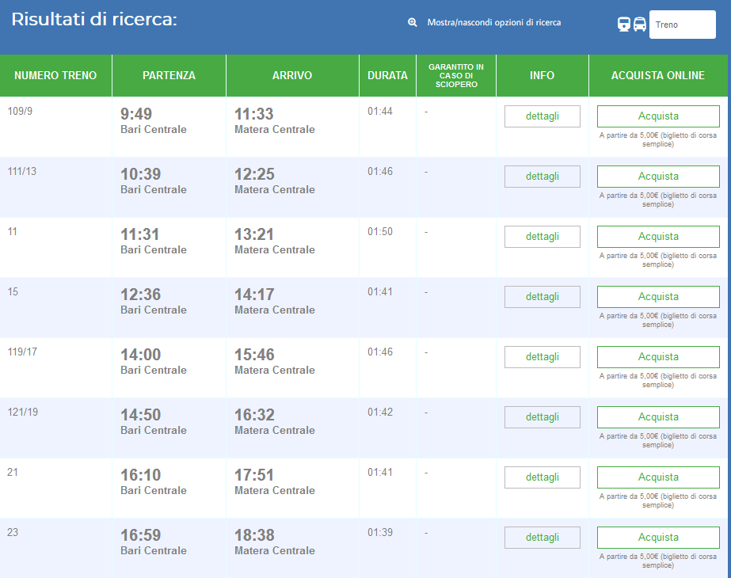Click arrival time 12:25

tap(254, 174)
